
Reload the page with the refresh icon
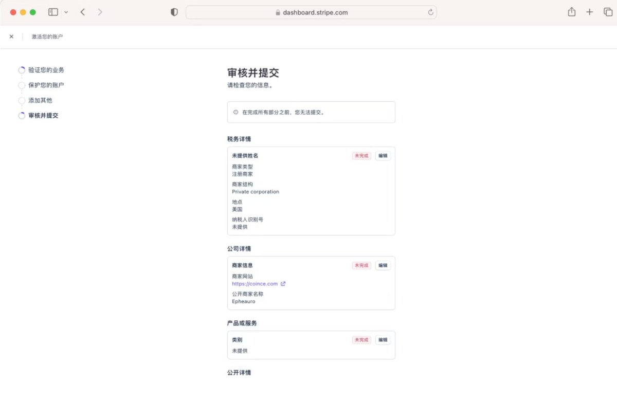point(430,12)
